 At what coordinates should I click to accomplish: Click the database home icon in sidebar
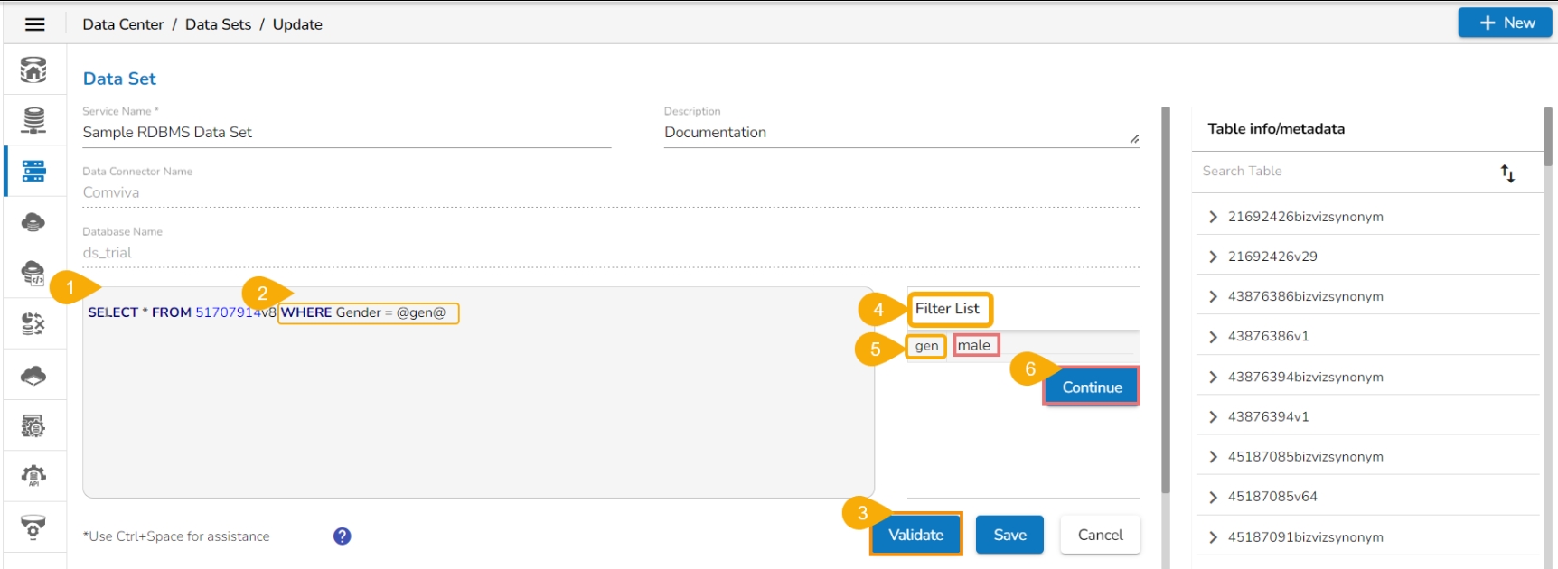[33, 70]
